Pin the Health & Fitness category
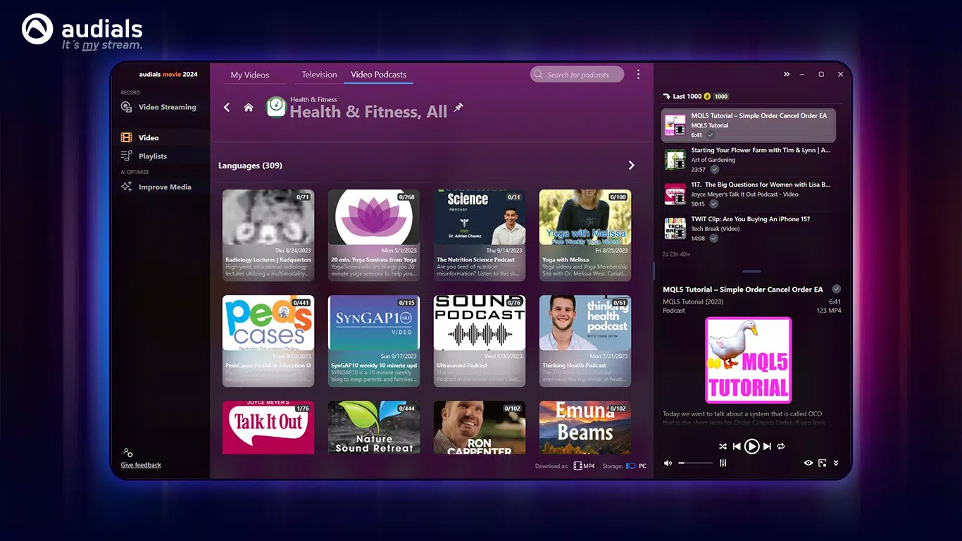 [x=458, y=108]
